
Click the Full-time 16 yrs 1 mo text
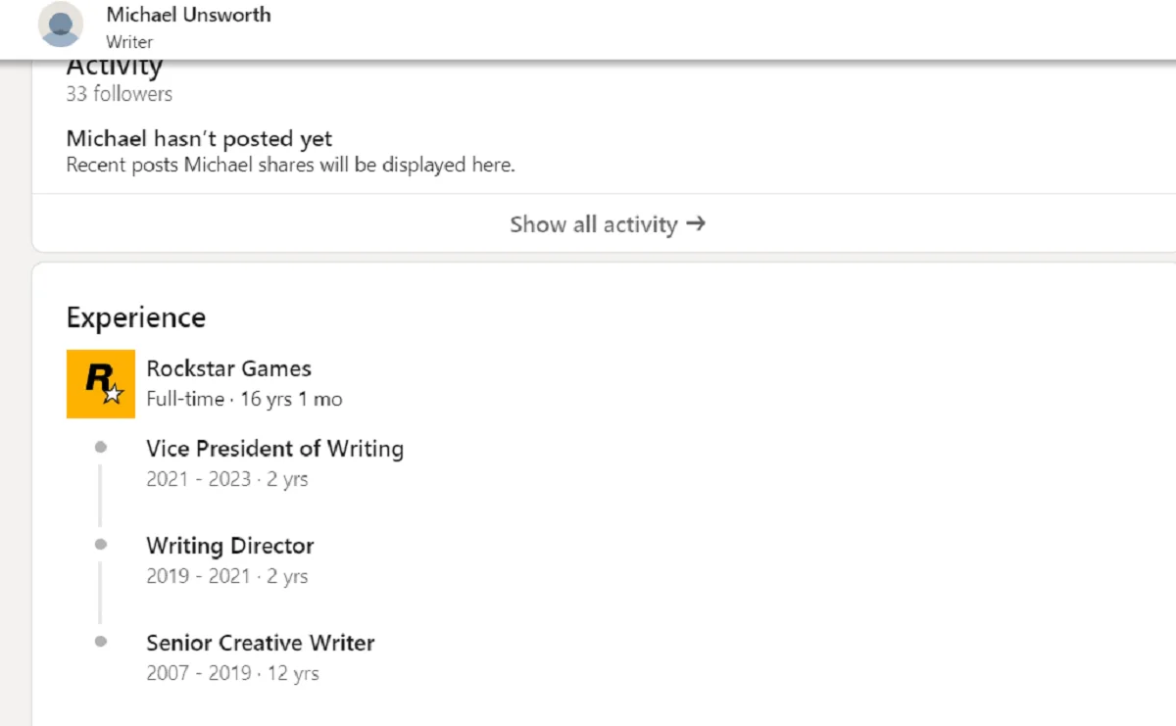click(244, 399)
